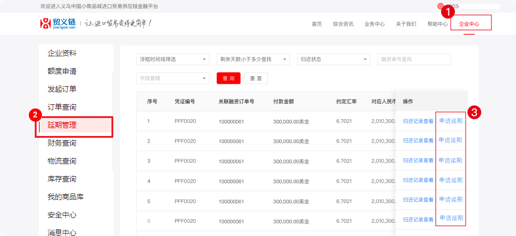Click 归还记录查看 in row 3
The width and height of the screenshot is (516, 236).
click(x=418, y=161)
